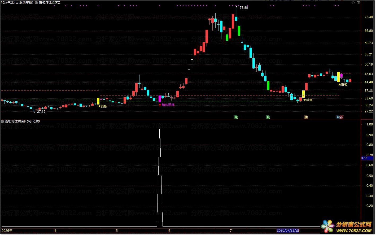Click the month 5 time axis label
Screen dimensions: 376x235
(x=117, y=231)
